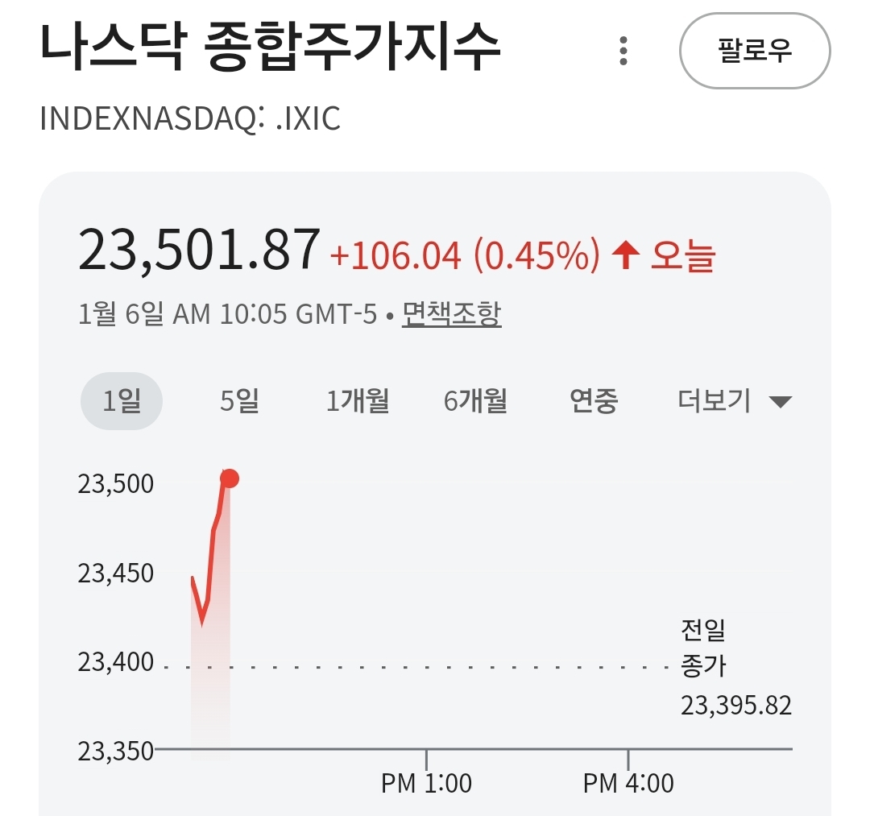Click the 23,450 y-axis label
Screen dimensions: 870x816
pyautogui.click(x=115, y=574)
